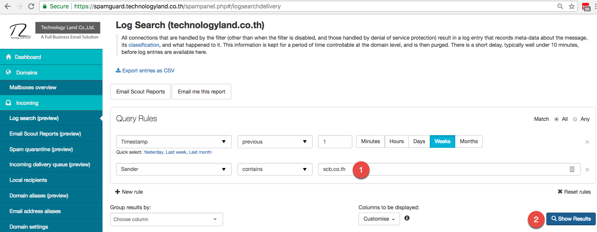Click the contact icon in sender value field
This screenshot has height=232, width=597.
pyautogui.click(x=572, y=169)
